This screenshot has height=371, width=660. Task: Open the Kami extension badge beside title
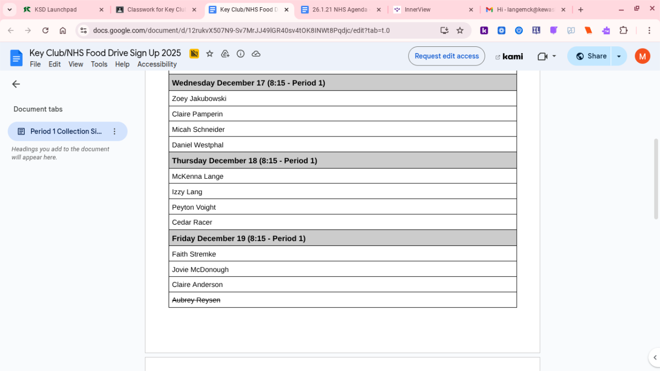click(x=194, y=54)
